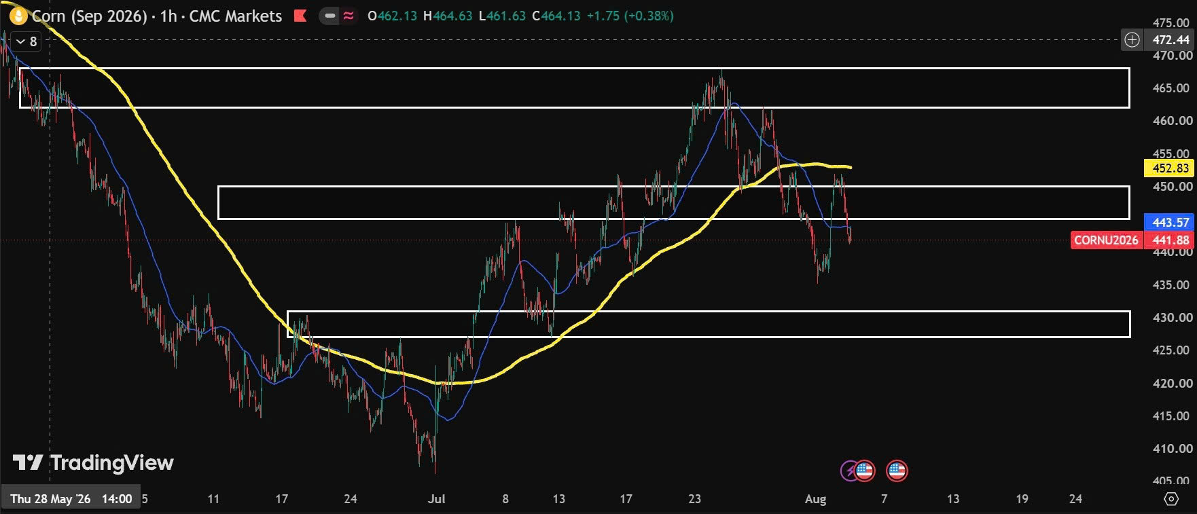Click the gray dash status icon
The height and width of the screenshot is (514, 1197).
pos(330,16)
